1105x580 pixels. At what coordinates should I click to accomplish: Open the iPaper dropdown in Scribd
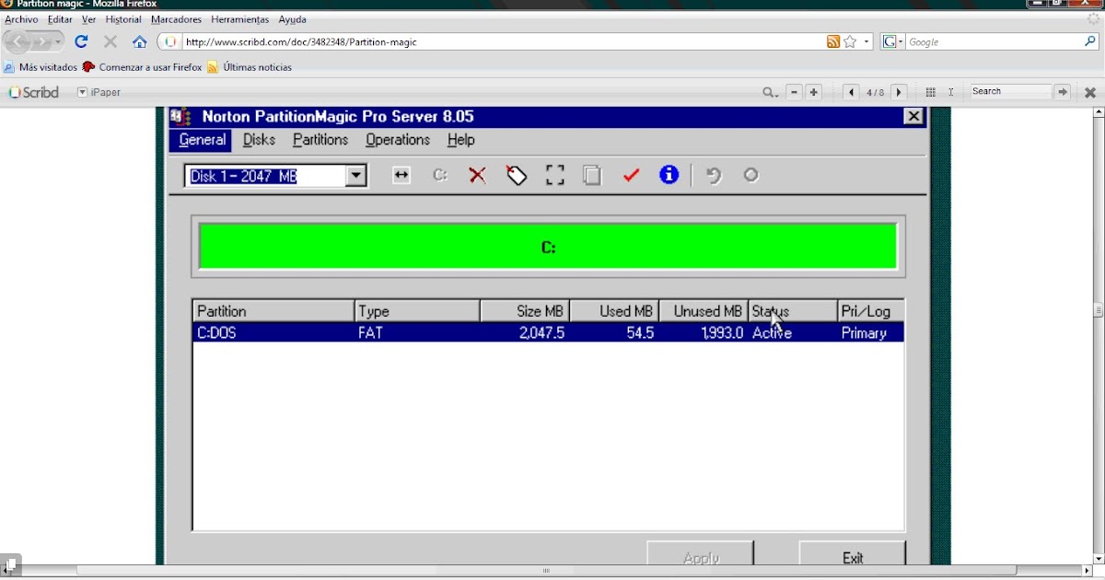pyautogui.click(x=99, y=92)
